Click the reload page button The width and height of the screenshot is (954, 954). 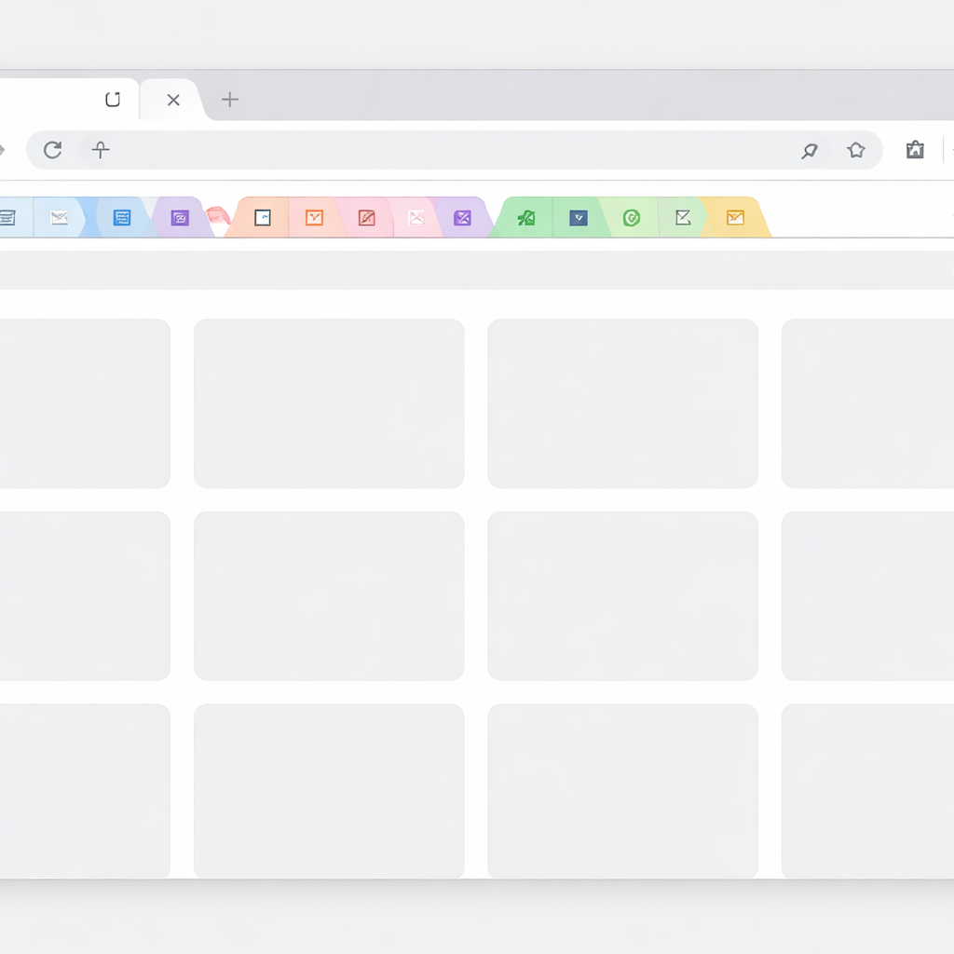click(53, 150)
